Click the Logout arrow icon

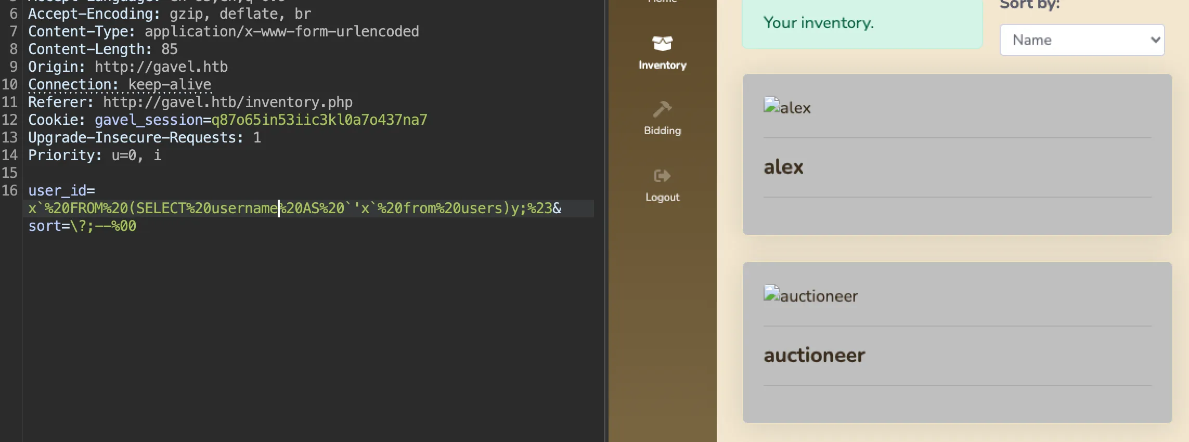click(662, 176)
